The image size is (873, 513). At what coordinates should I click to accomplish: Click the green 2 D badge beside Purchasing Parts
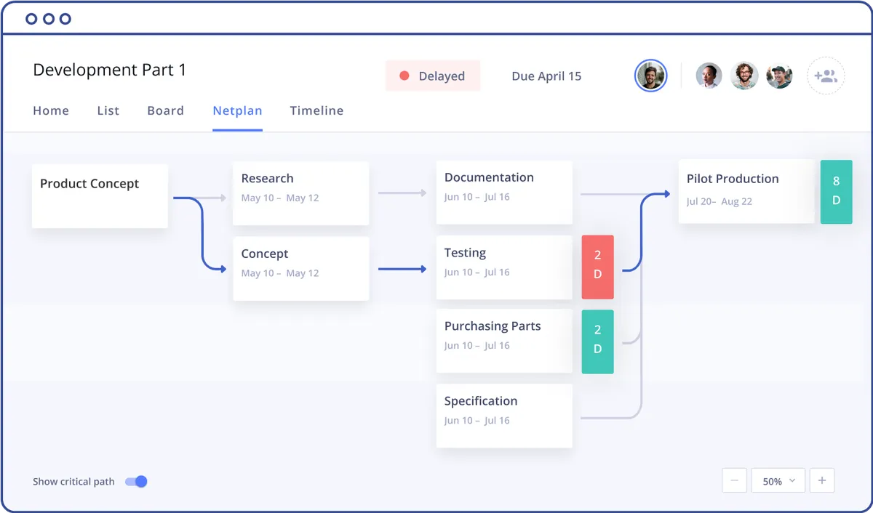coord(597,342)
